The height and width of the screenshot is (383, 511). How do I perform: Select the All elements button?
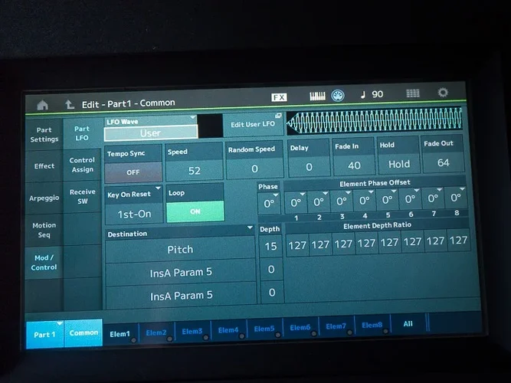click(x=408, y=324)
